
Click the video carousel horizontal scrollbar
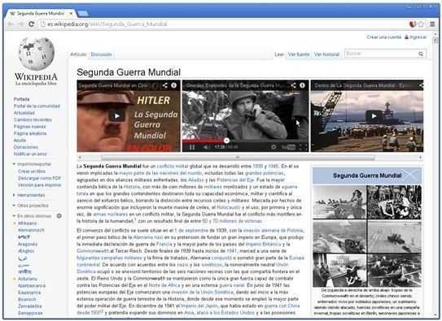click(238, 158)
